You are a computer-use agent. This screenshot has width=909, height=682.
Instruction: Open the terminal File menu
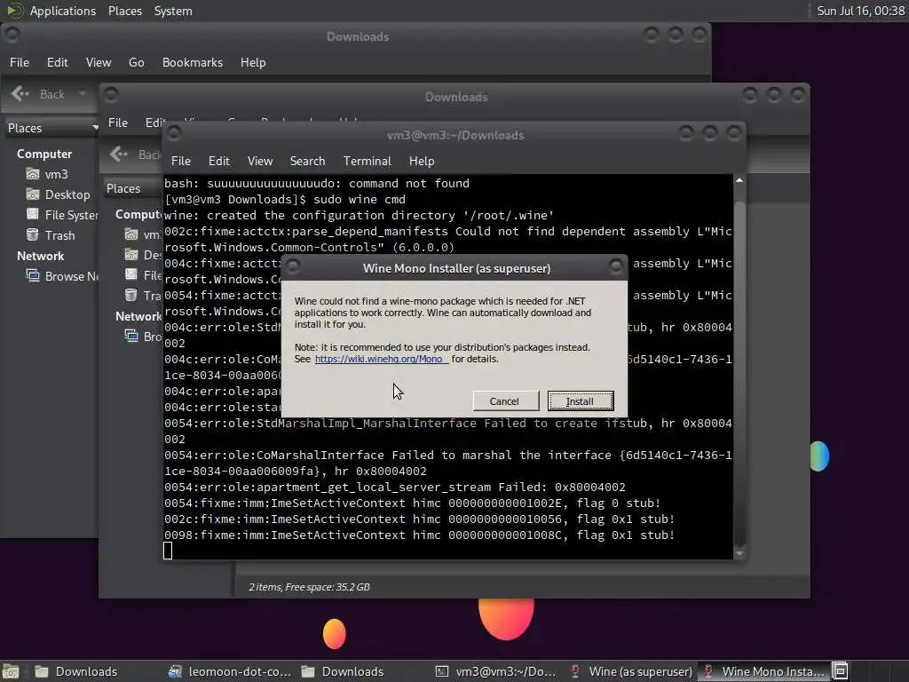pyautogui.click(x=181, y=161)
